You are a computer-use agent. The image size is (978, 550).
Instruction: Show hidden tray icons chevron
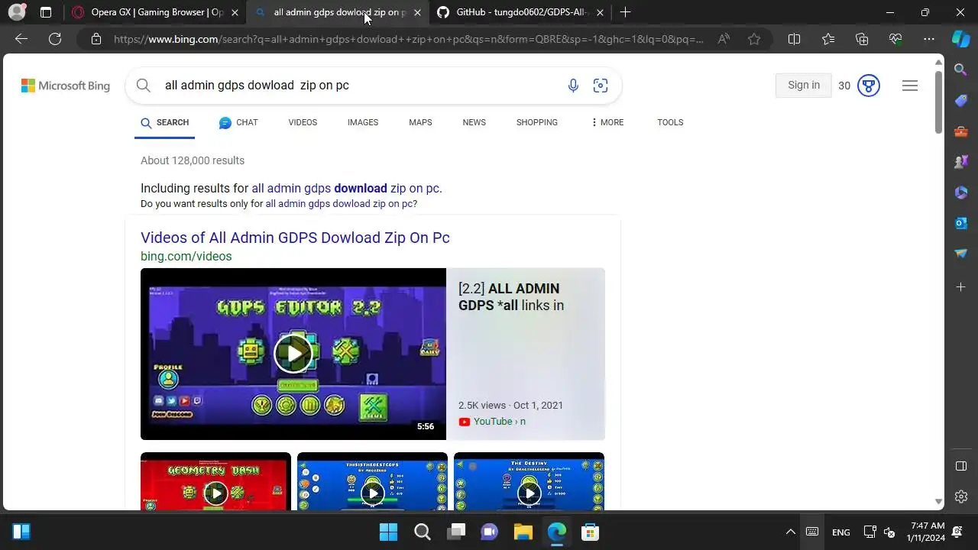click(791, 532)
